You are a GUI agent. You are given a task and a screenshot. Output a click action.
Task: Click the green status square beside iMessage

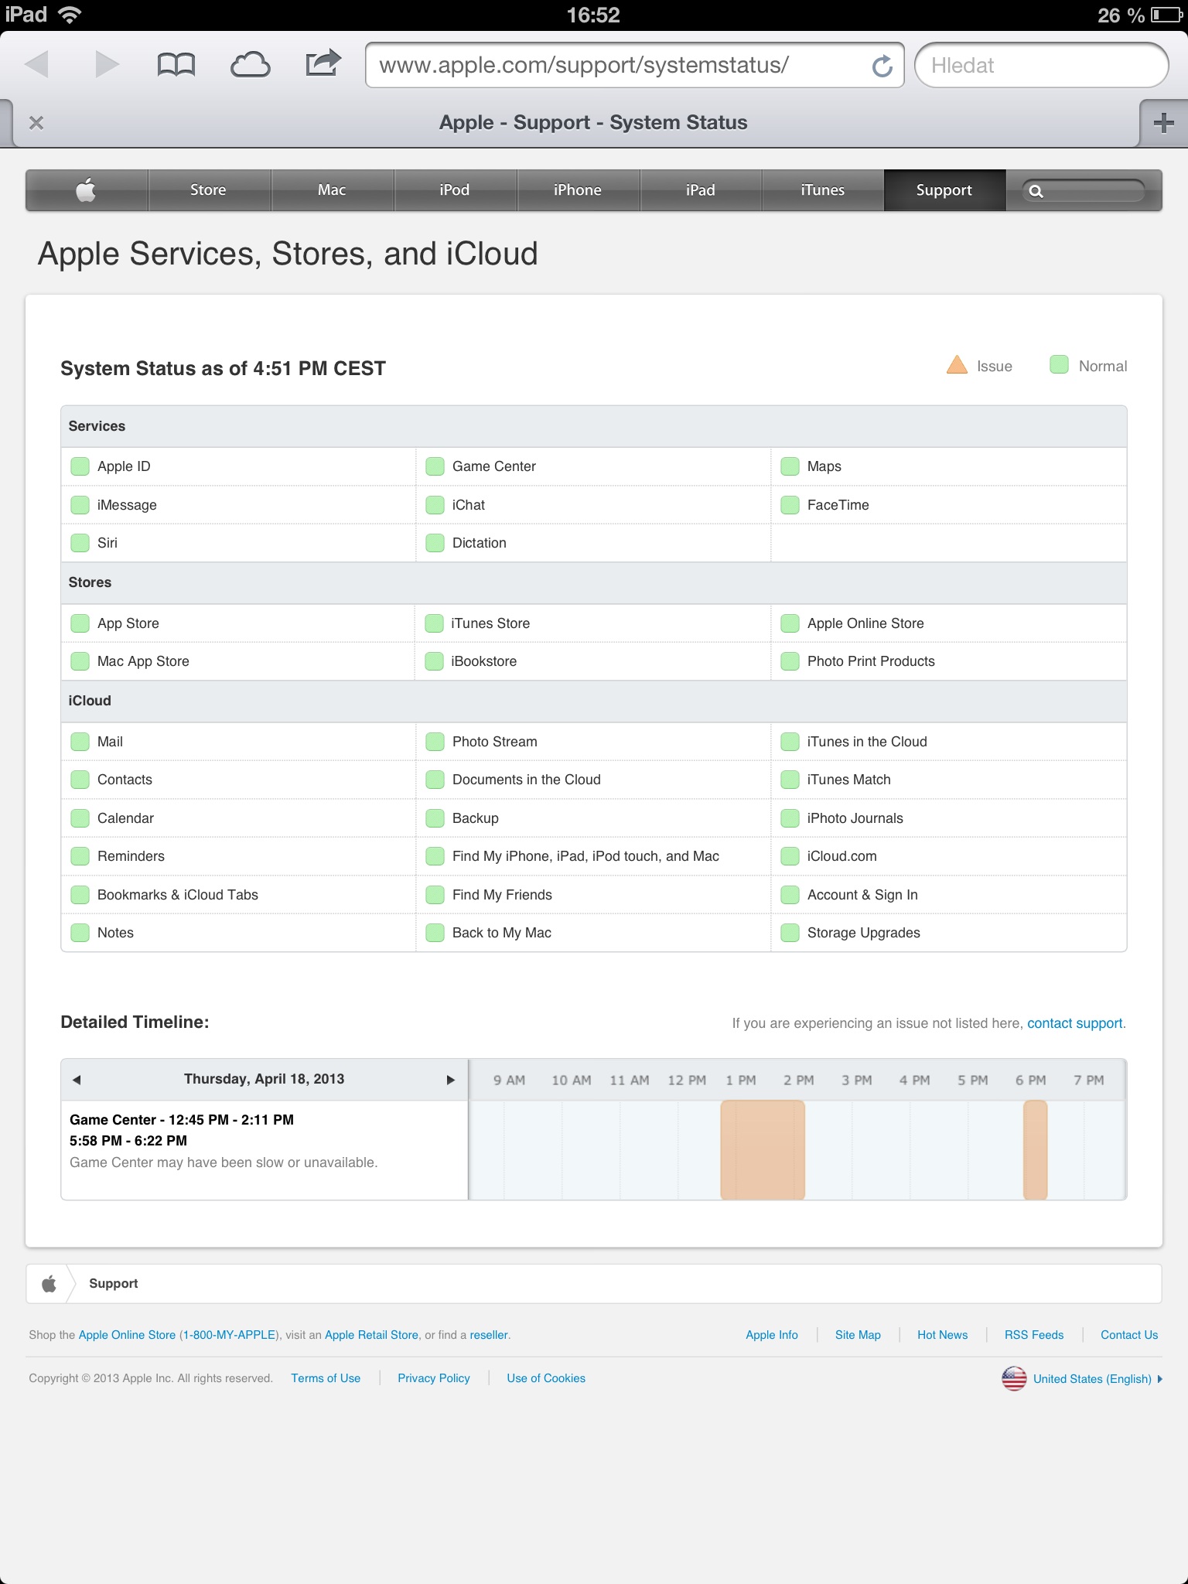coord(80,505)
